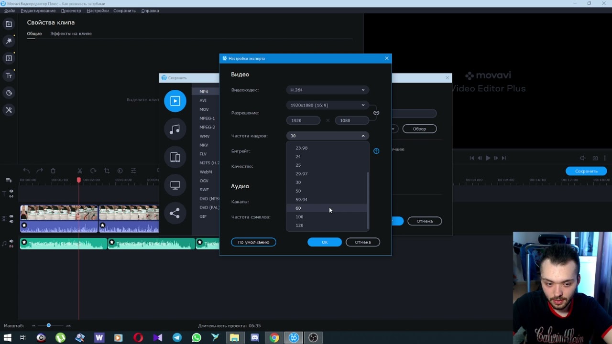Open the Настройки menu
612x344 pixels.
click(x=98, y=11)
